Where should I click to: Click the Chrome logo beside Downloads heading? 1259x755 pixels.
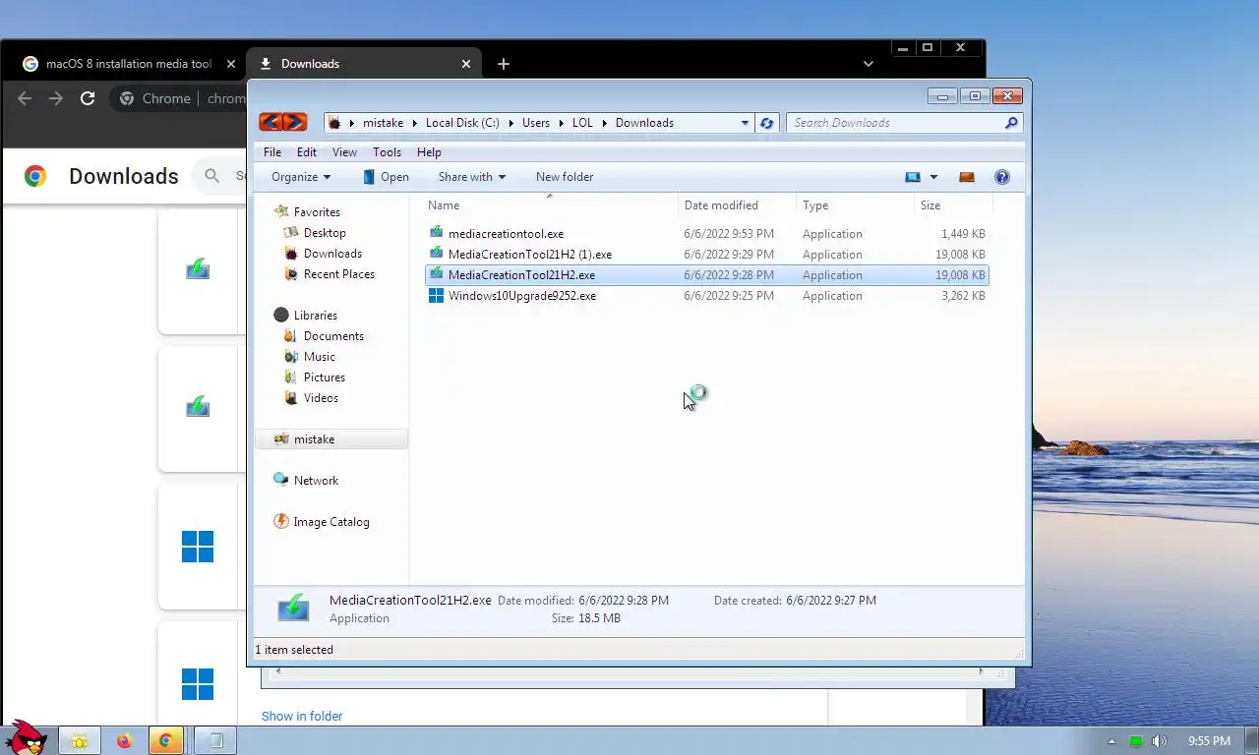(35, 176)
